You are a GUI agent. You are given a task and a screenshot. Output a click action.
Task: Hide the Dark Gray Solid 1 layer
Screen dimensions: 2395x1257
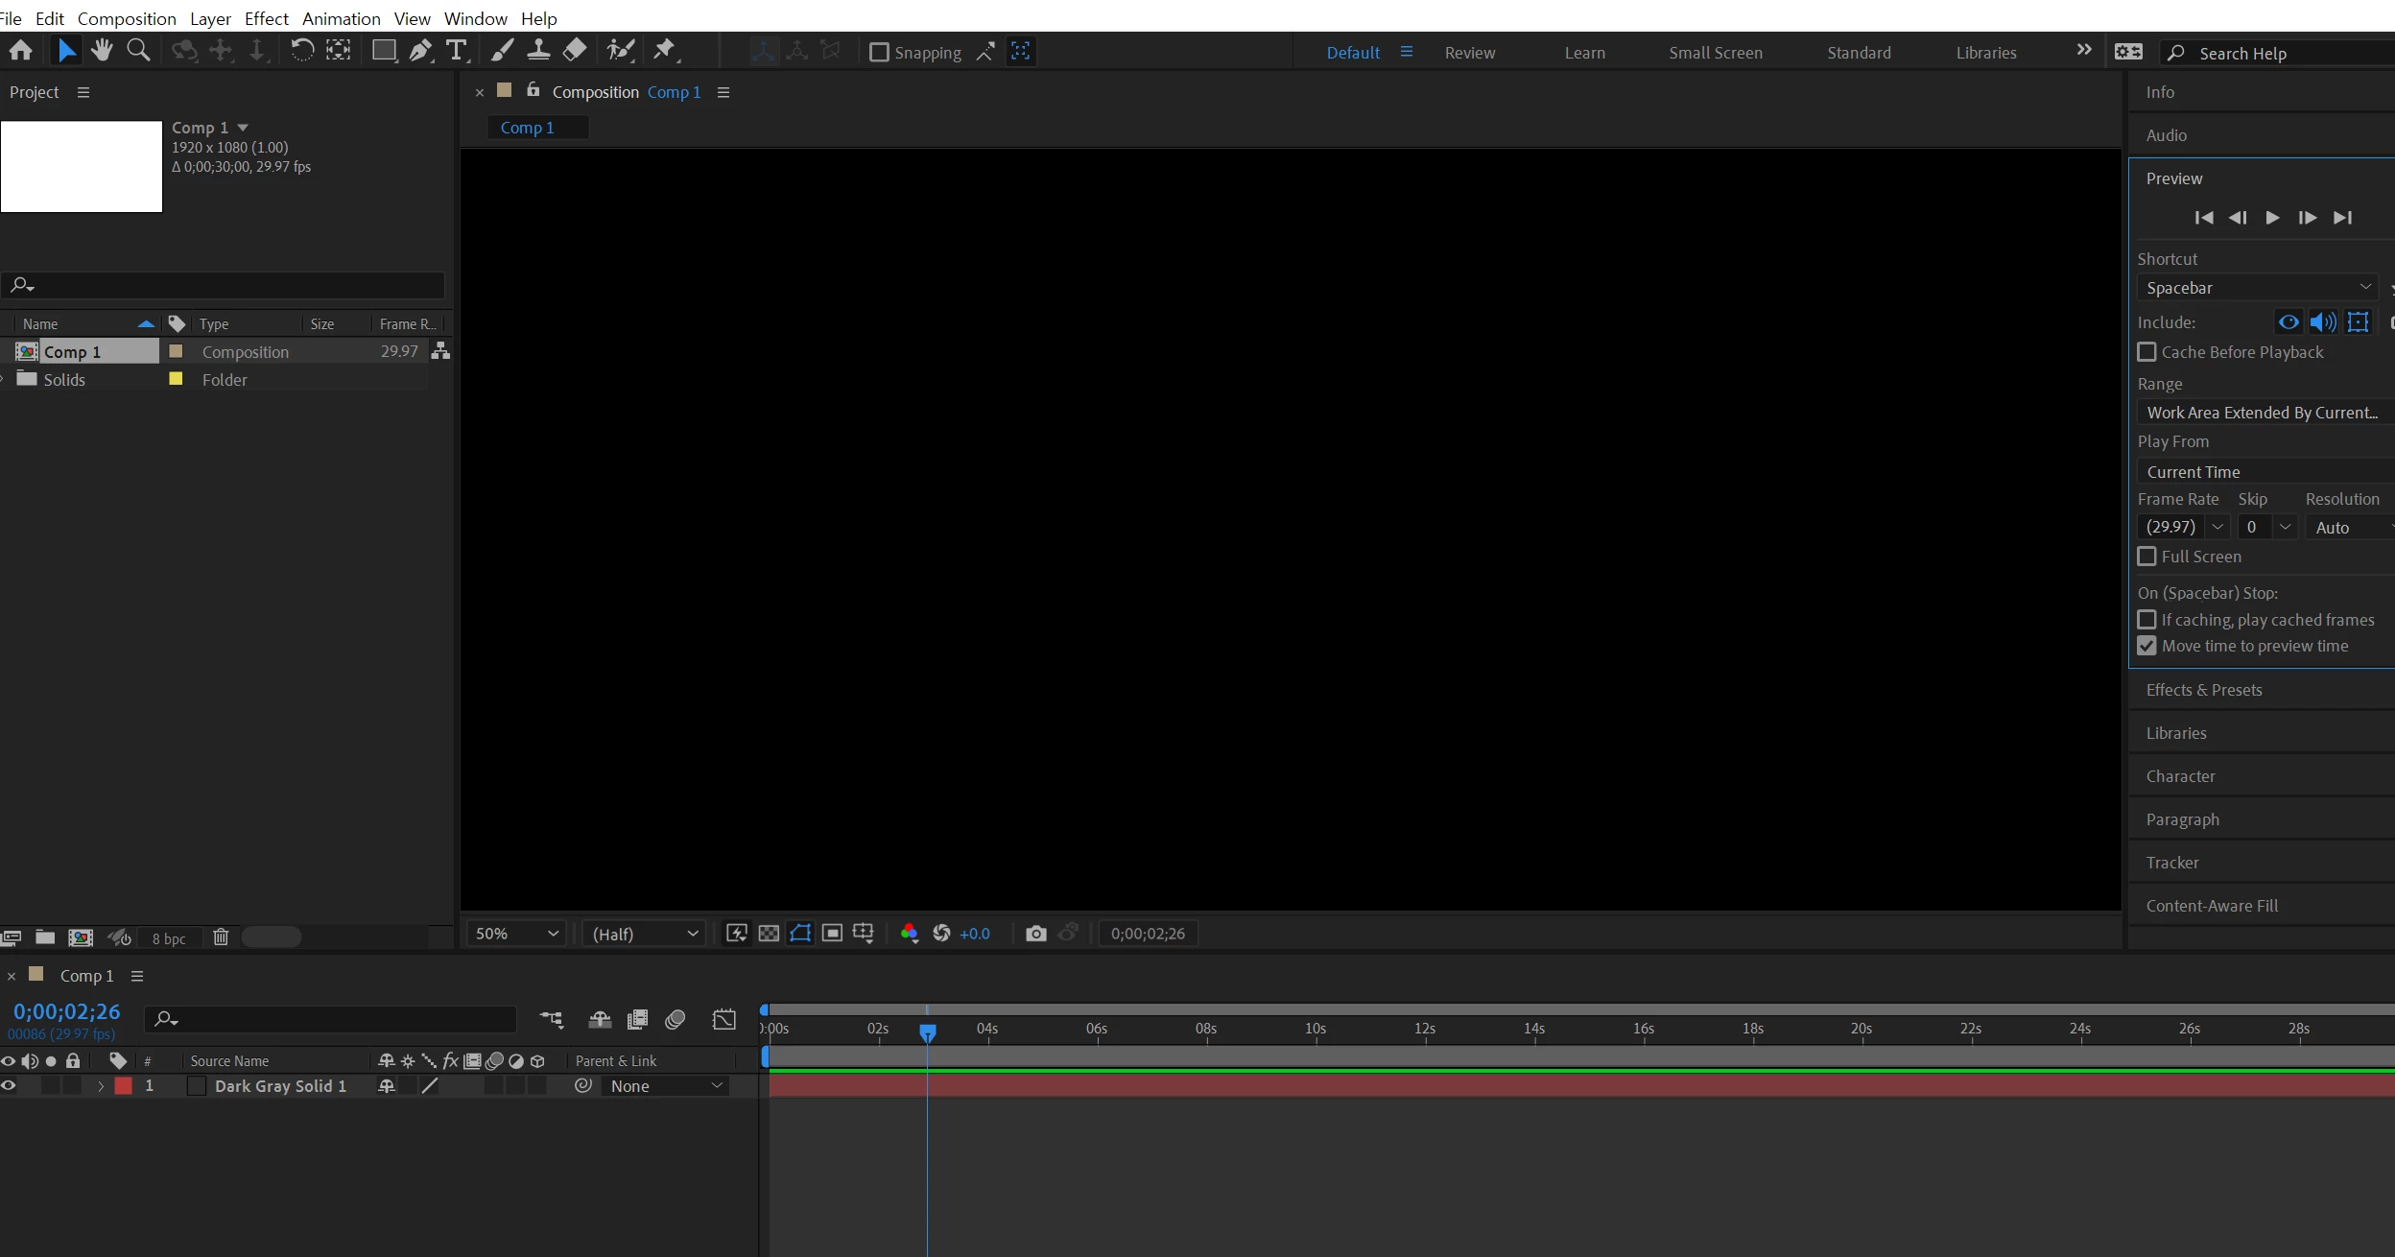pos(9,1086)
